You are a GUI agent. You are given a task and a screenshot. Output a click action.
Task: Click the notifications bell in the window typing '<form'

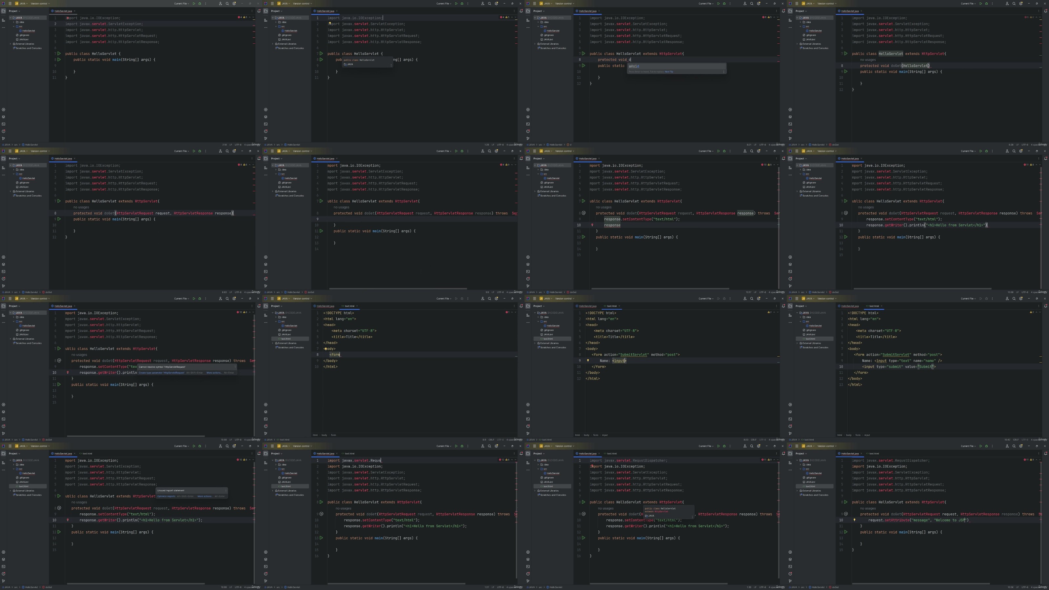pyautogui.click(x=521, y=306)
